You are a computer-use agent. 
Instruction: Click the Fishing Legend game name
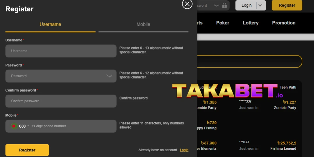(x=283, y=149)
